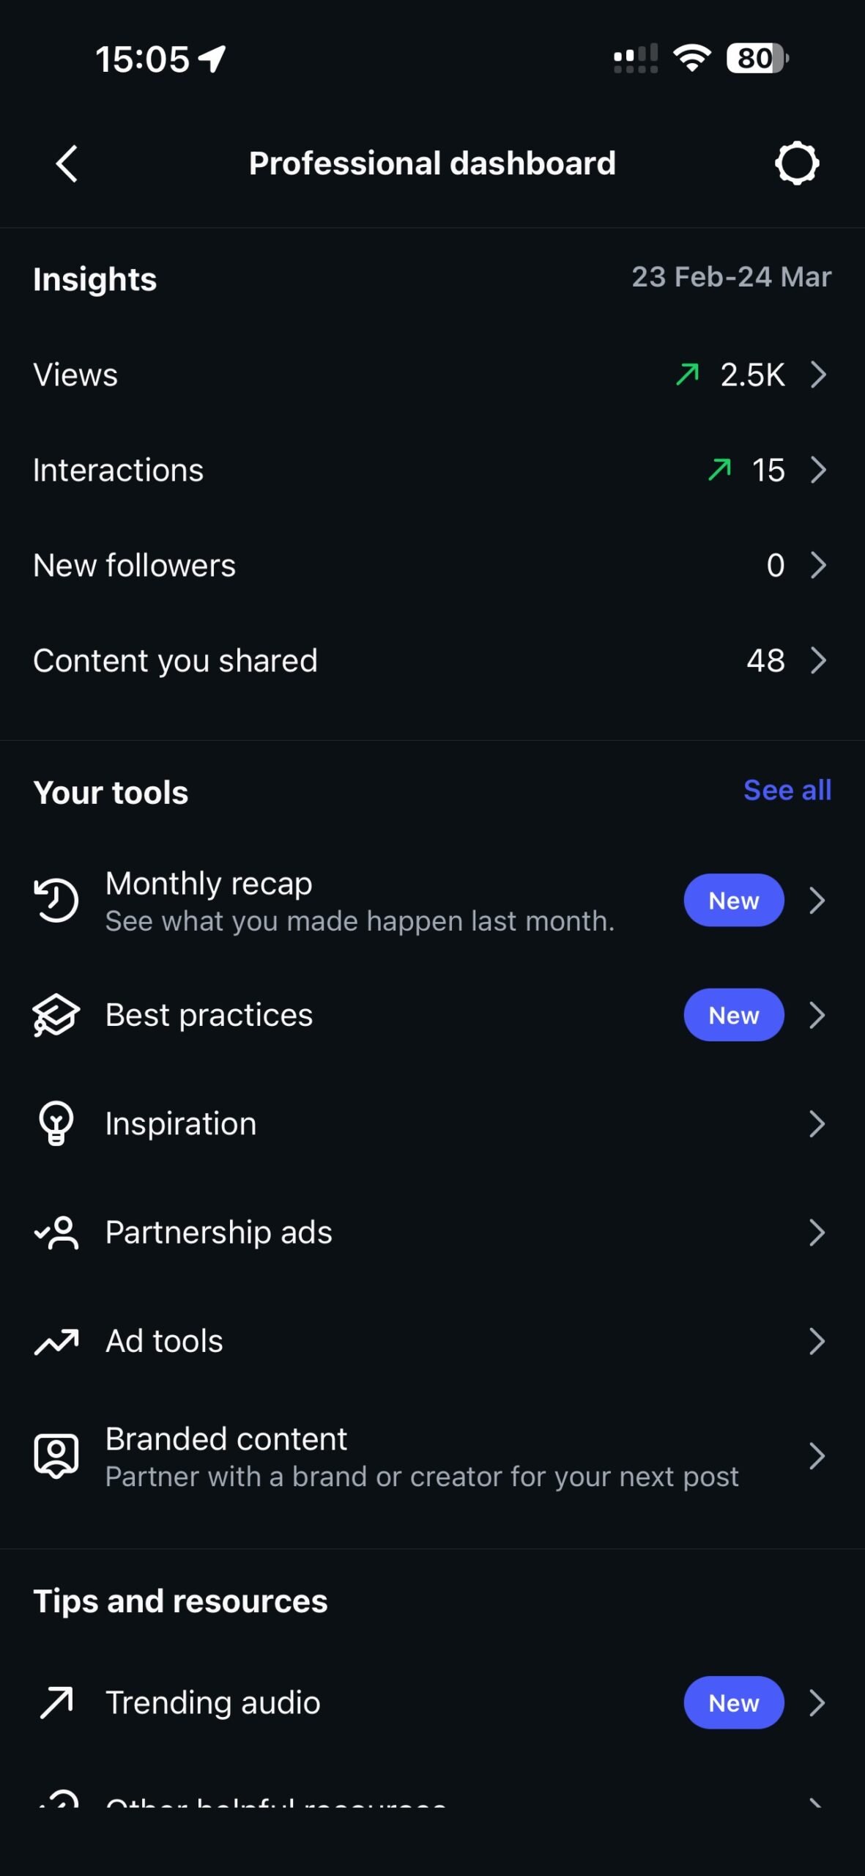Screen dimensions: 865x1876
Task: Tap the Best practices graduation cap icon
Action: point(56,1015)
